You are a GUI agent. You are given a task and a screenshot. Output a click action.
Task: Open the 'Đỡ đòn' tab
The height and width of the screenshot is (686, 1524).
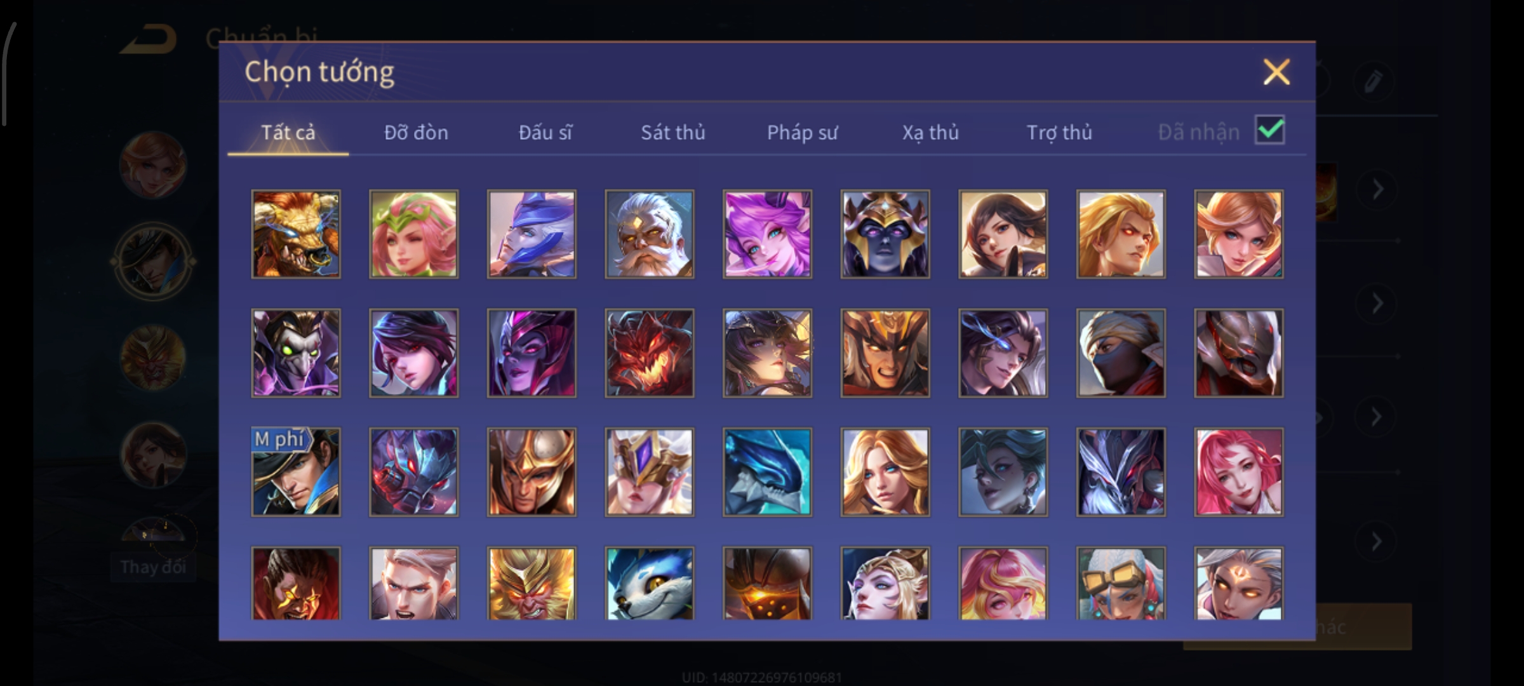[416, 132]
